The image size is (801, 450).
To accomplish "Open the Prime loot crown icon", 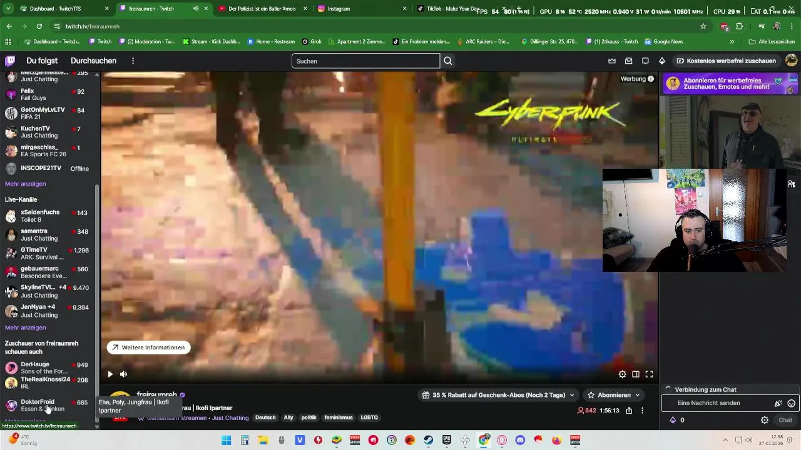I will click(x=612, y=61).
